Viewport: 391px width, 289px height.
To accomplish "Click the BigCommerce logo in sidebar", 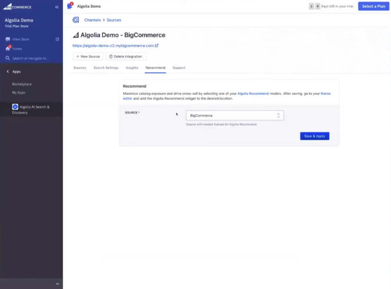I will [x=17, y=7].
